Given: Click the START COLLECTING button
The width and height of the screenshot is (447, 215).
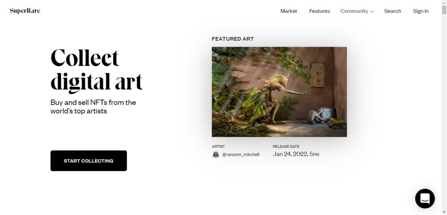Looking at the screenshot, I should 89,160.
